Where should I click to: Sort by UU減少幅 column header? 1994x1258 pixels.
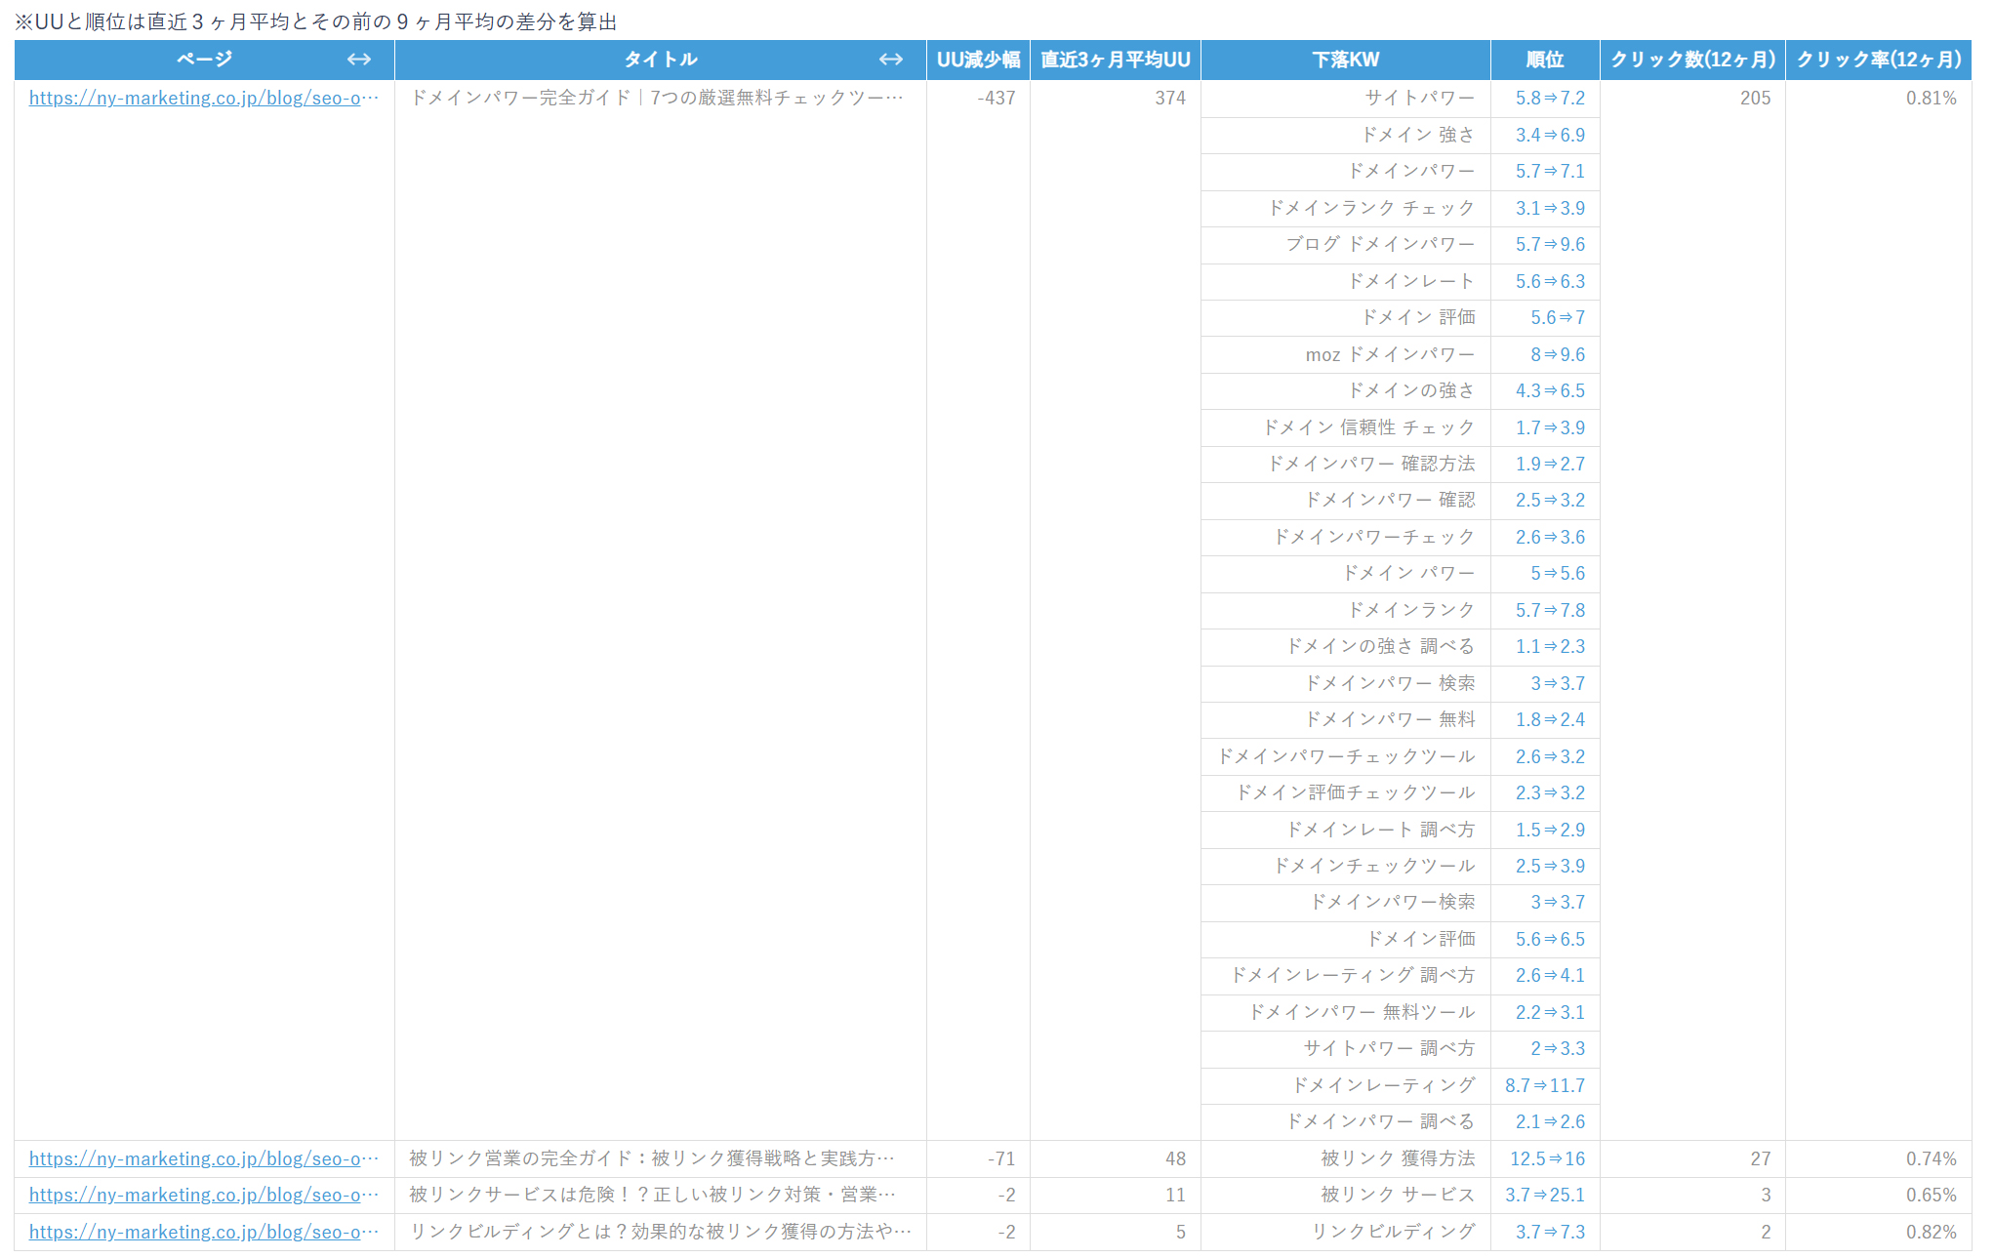(x=978, y=60)
